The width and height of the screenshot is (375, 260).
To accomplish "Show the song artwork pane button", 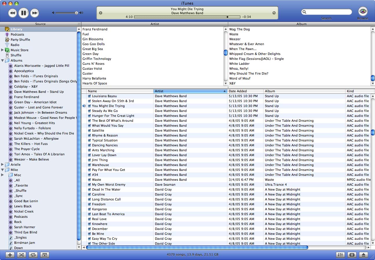I will (45, 255).
